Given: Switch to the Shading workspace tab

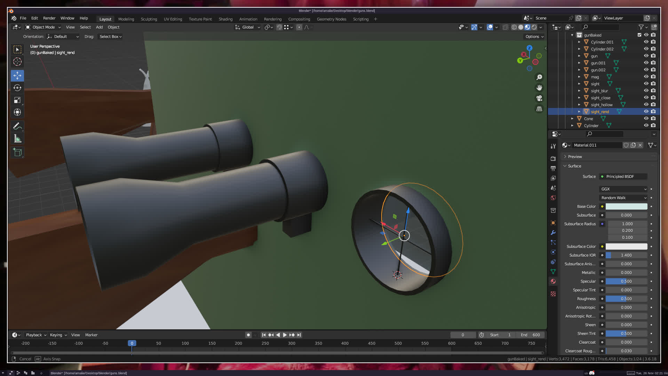Looking at the screenshot, I should point(225,19).
